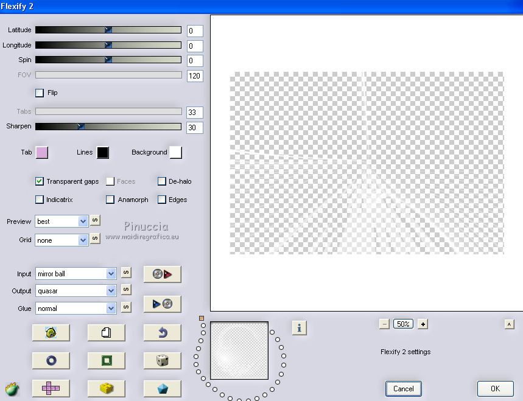Click the Tabs slider track
Image resolution: width=523 pixels, height=401 pixels.
(x=108, y=111)
